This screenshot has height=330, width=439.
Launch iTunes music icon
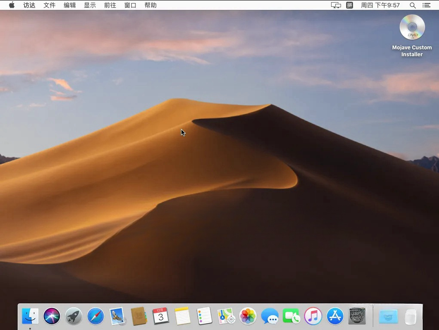tap(313, 316)
